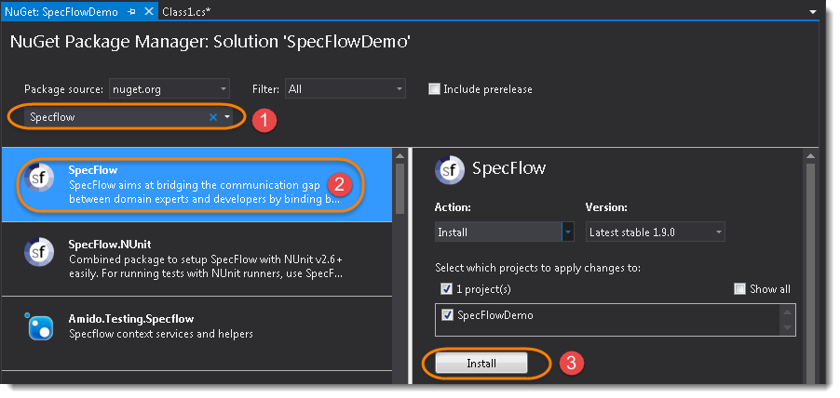Expand the Filter dropdown
Screen dimensions: 840x398
(x=345, y=89)
